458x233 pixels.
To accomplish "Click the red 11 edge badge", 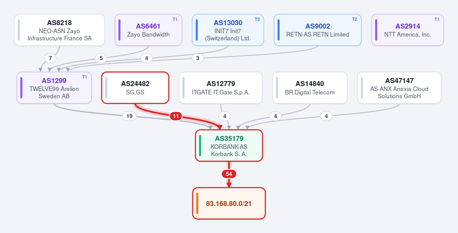I will 176,116.
